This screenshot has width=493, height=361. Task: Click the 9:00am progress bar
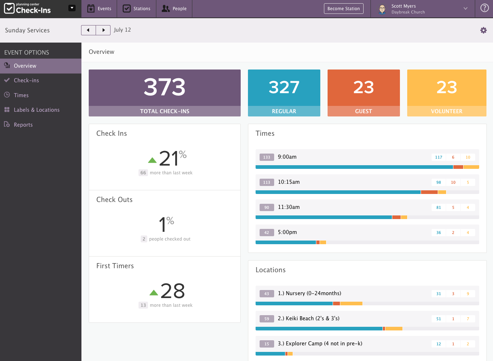click(x=367, y=167)
